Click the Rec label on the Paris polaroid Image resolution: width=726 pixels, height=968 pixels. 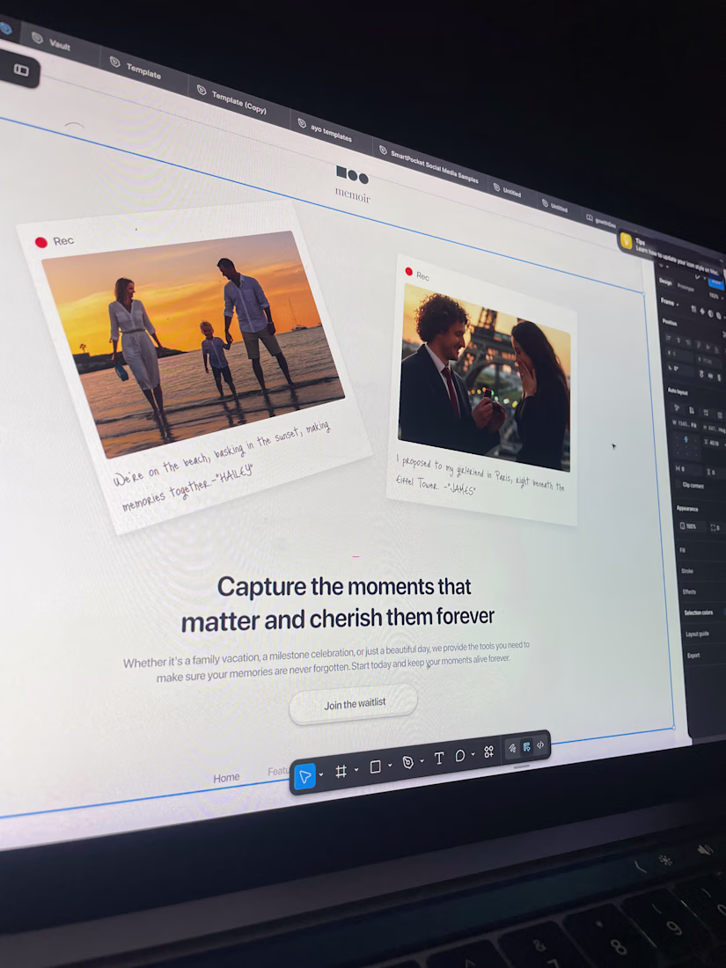point(422,276)
